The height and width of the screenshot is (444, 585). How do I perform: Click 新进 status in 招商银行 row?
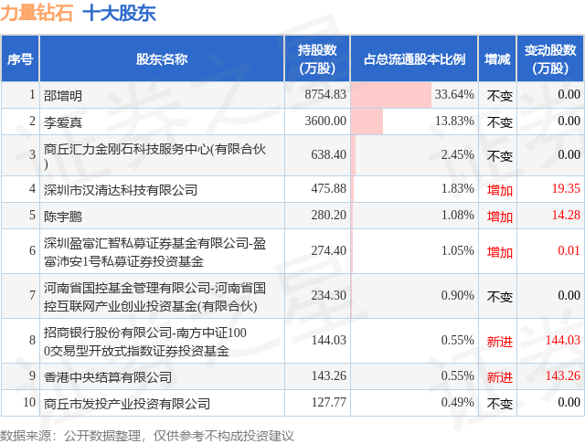point(500,341)
